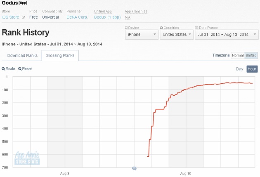Click the Universal compatibility value
The width and height of the screenshot is (260, 177).
(50, 17)
